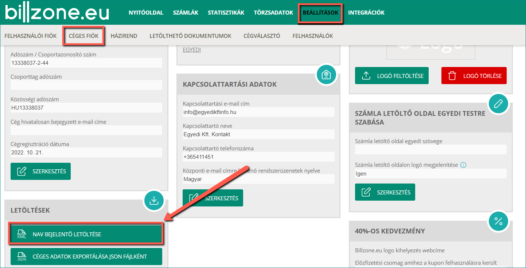Click SZERKESZTÉS under Számla letöltő oldal

[x=385, y=192]
